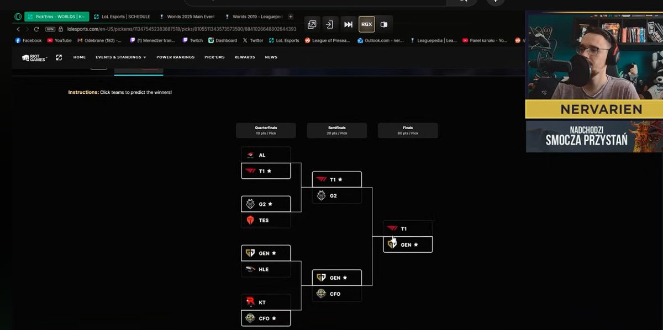Toggle the VPN badge in address bar
Screen dimensions: 663x330
coord(50,29)
